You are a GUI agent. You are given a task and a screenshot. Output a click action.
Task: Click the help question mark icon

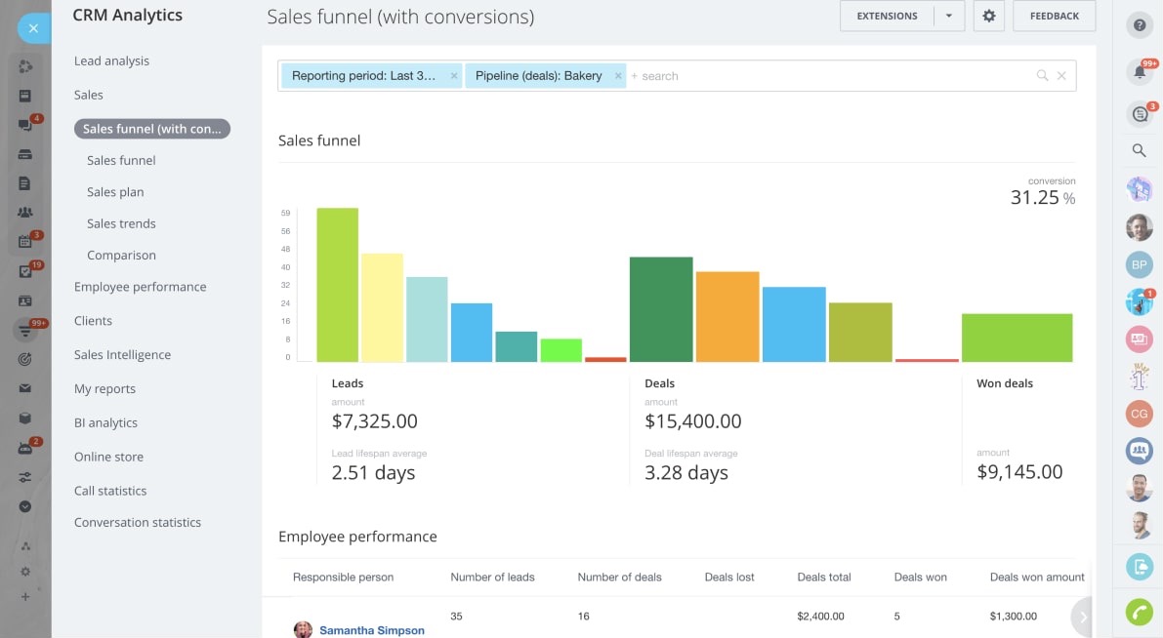(x=1139, y=26)
